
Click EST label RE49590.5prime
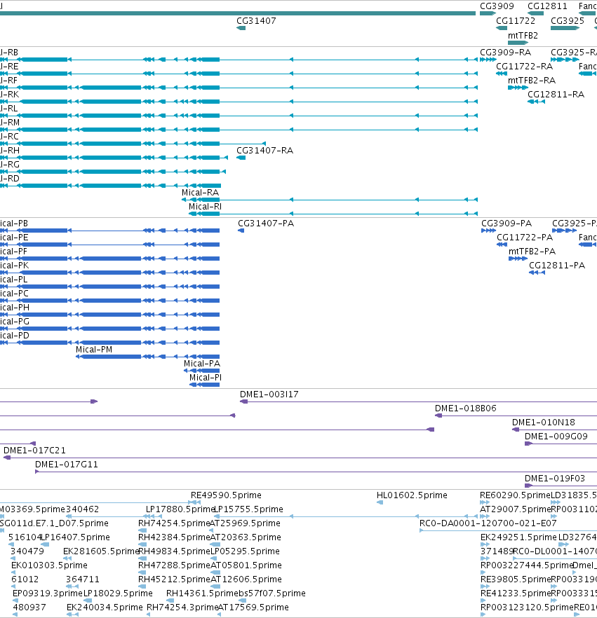(x=226, y=495)
